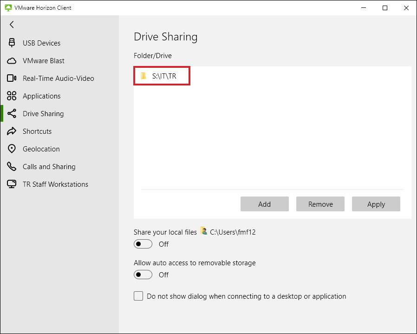Click the Applications grid icon
The width and height of the screenshot is (417, 334).
pyautogui.click(x=12, y=96)
